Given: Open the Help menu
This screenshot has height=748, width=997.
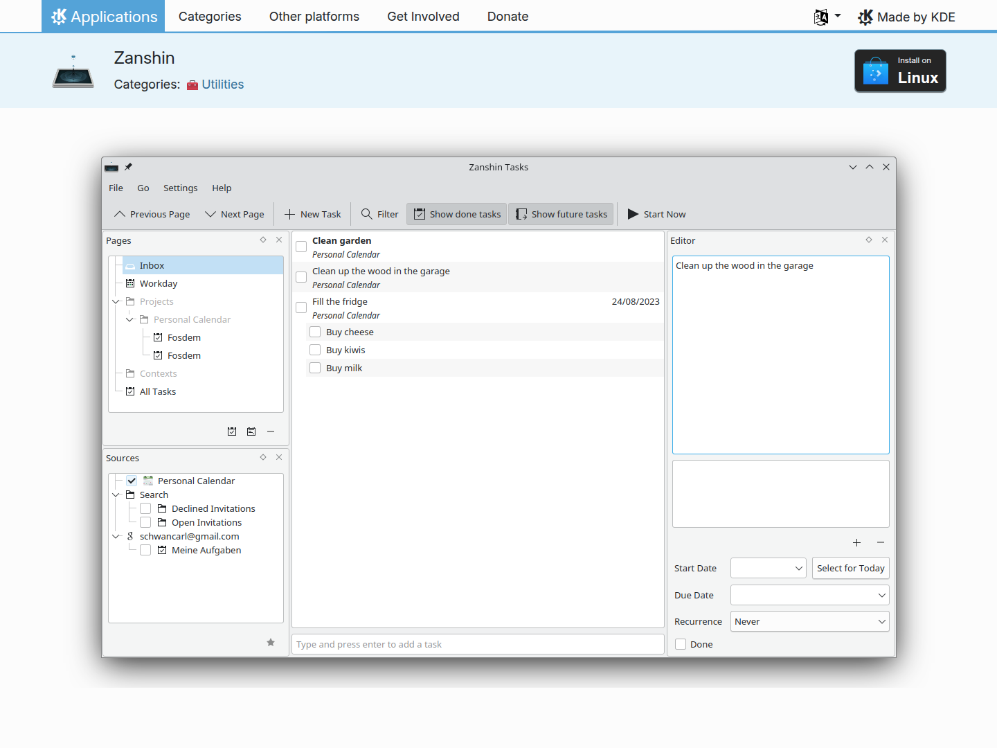Looking at the screenshot, I should click(x=222, y=188).
